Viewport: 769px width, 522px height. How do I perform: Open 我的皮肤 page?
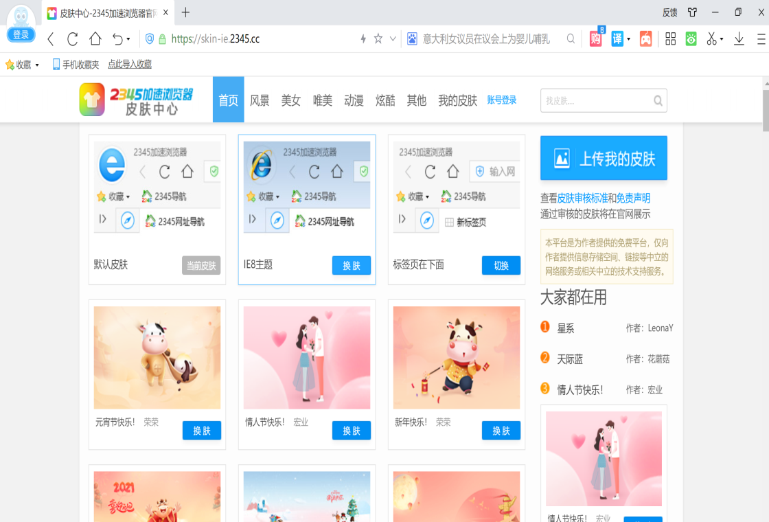pyautogui.click(x=457, y=100)
